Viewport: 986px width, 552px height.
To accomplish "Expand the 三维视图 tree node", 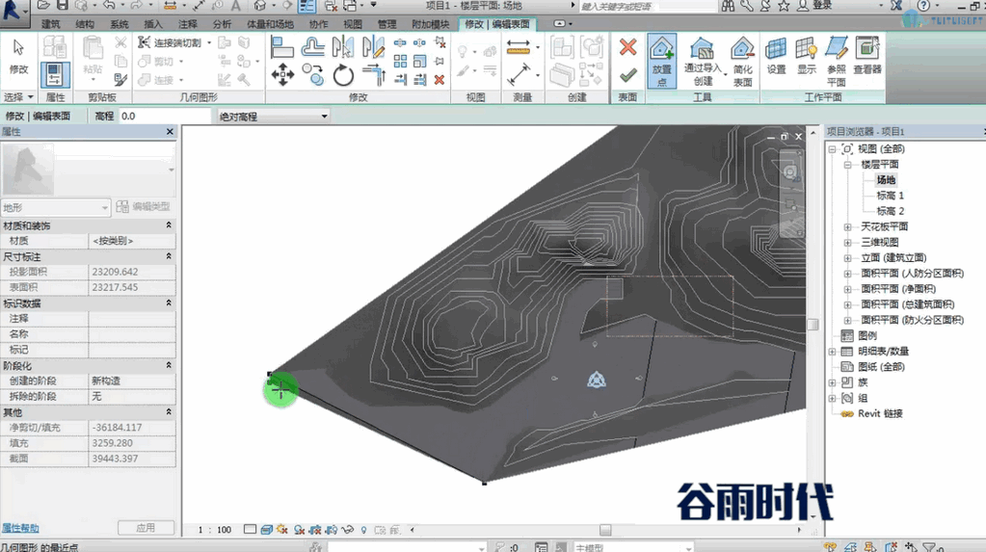I will point(847,242).
